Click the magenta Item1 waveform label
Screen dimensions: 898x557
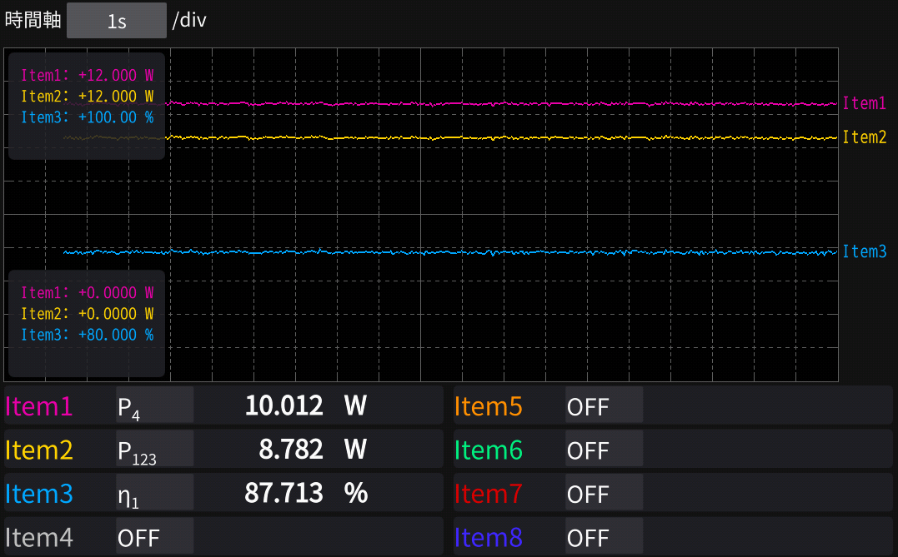(864, 104)
